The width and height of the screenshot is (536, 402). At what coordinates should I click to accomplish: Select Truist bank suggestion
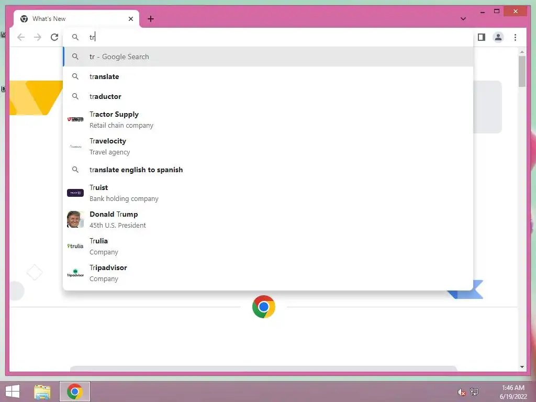269,193
